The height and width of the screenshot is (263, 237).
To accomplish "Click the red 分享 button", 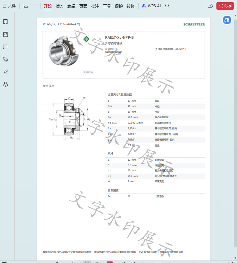I will (225, 6).
